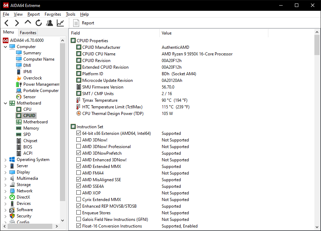Expand the Operating System tree node

click(5, 160)
